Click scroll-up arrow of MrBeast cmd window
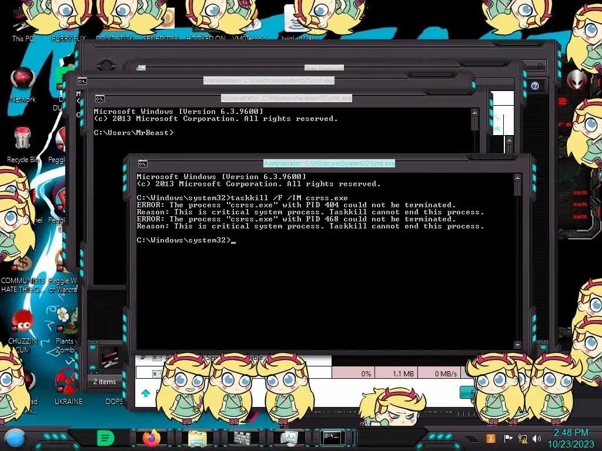The image size is (602, 451). click(474, 113)
